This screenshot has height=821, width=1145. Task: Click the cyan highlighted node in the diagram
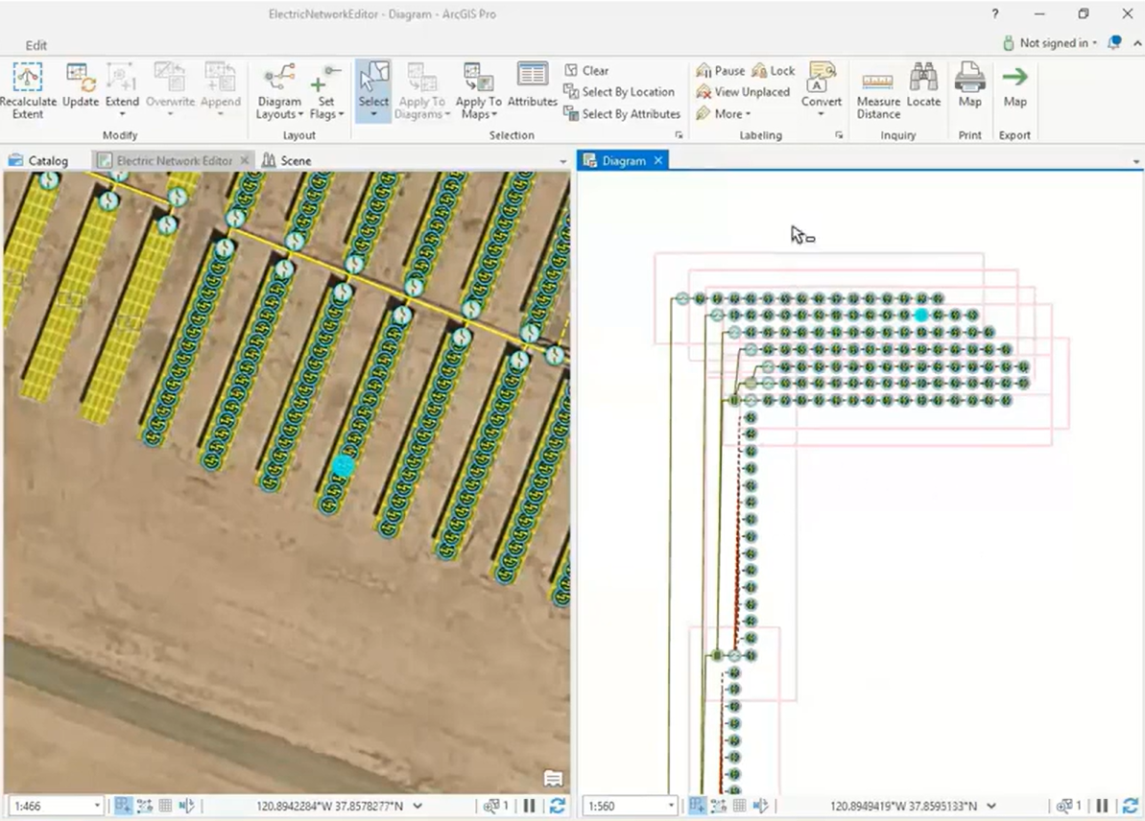point(921,316)
